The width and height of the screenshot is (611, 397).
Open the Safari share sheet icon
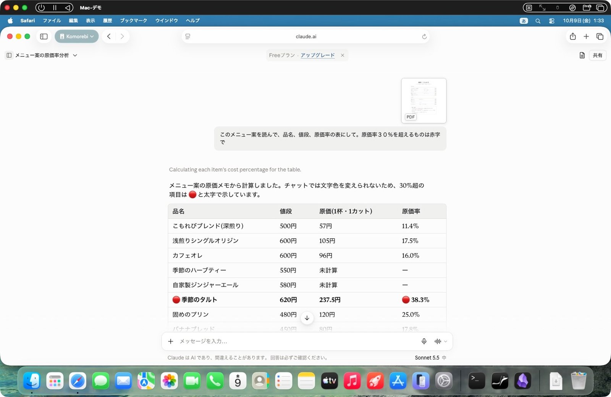click(x=573, y=37)
